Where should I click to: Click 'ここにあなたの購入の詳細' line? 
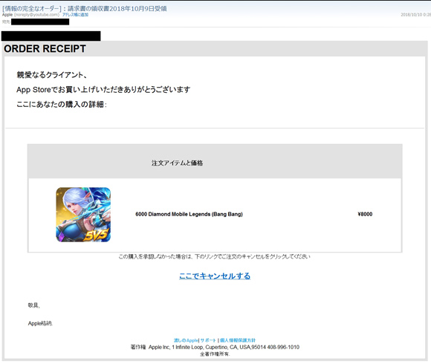[x=62, y=105]
